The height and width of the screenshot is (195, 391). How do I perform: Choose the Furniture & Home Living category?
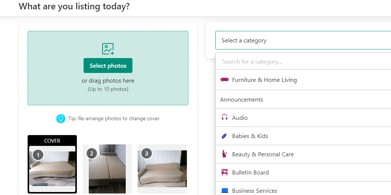coord(264,80)
